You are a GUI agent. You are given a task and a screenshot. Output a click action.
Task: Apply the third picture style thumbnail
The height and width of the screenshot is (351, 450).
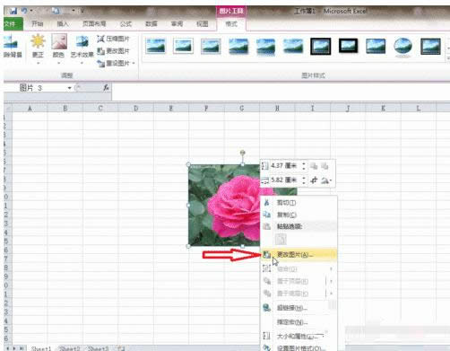(211, 46)
